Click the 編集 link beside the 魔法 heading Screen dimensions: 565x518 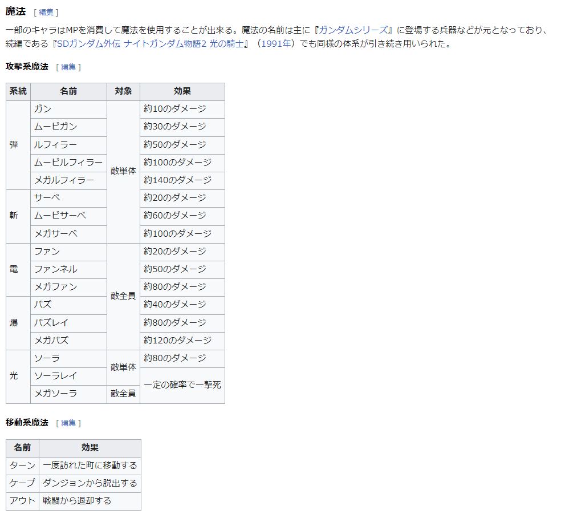click(x=46, y=13)
